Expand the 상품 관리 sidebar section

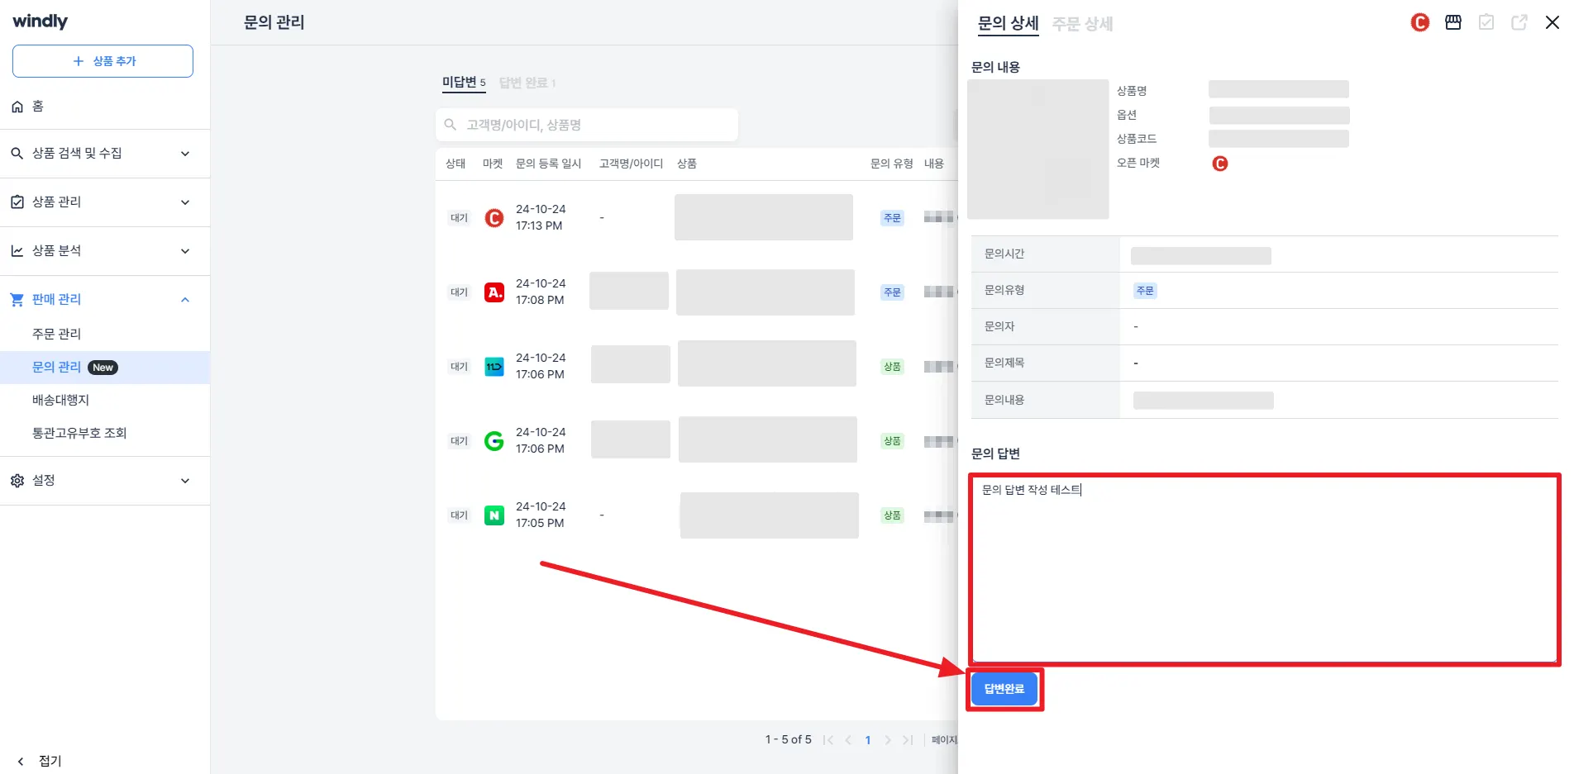click(185, 202)
